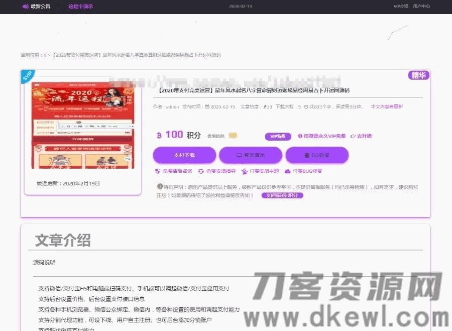Follow the 本文内容有更新 link

click(x=387, y=107)
